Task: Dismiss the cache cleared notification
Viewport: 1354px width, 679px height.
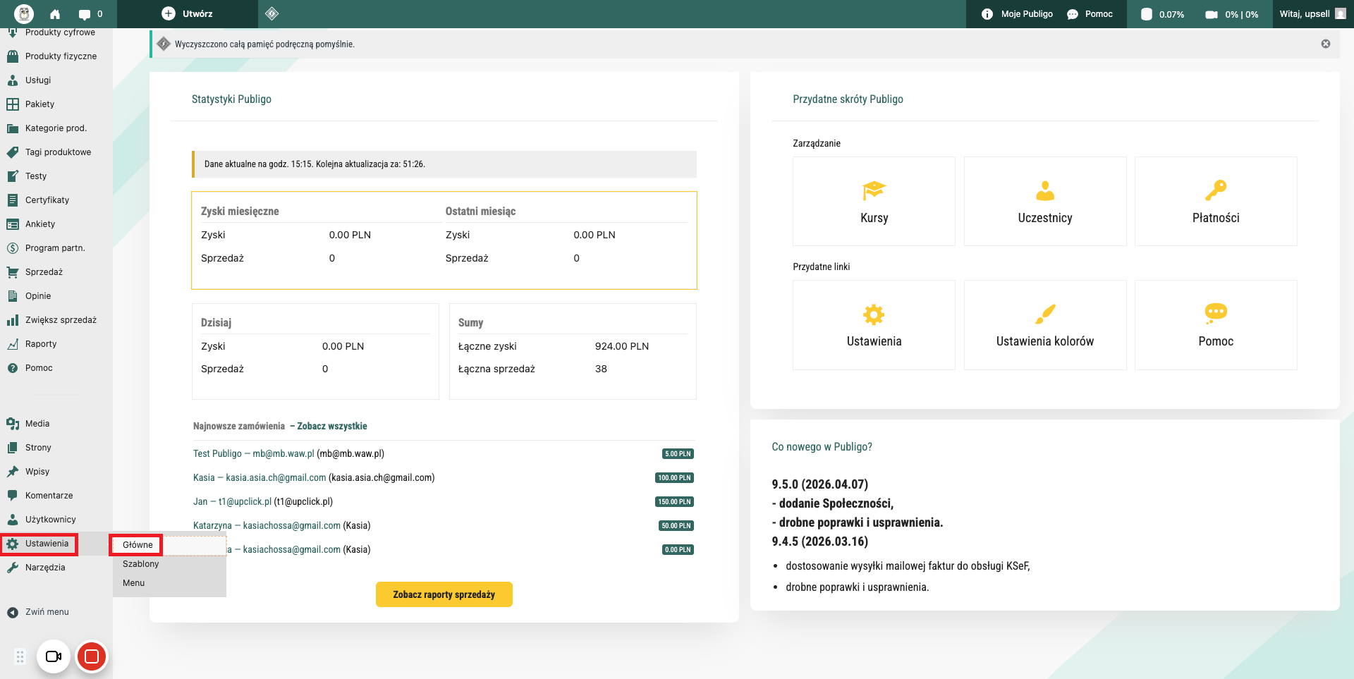Action: (1326, 44)
